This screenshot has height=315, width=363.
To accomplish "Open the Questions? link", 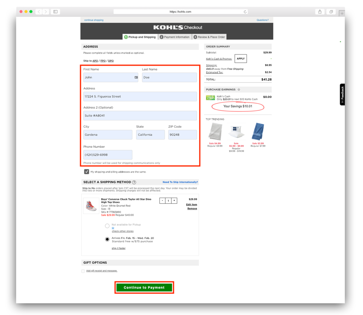I will [263, 20].
